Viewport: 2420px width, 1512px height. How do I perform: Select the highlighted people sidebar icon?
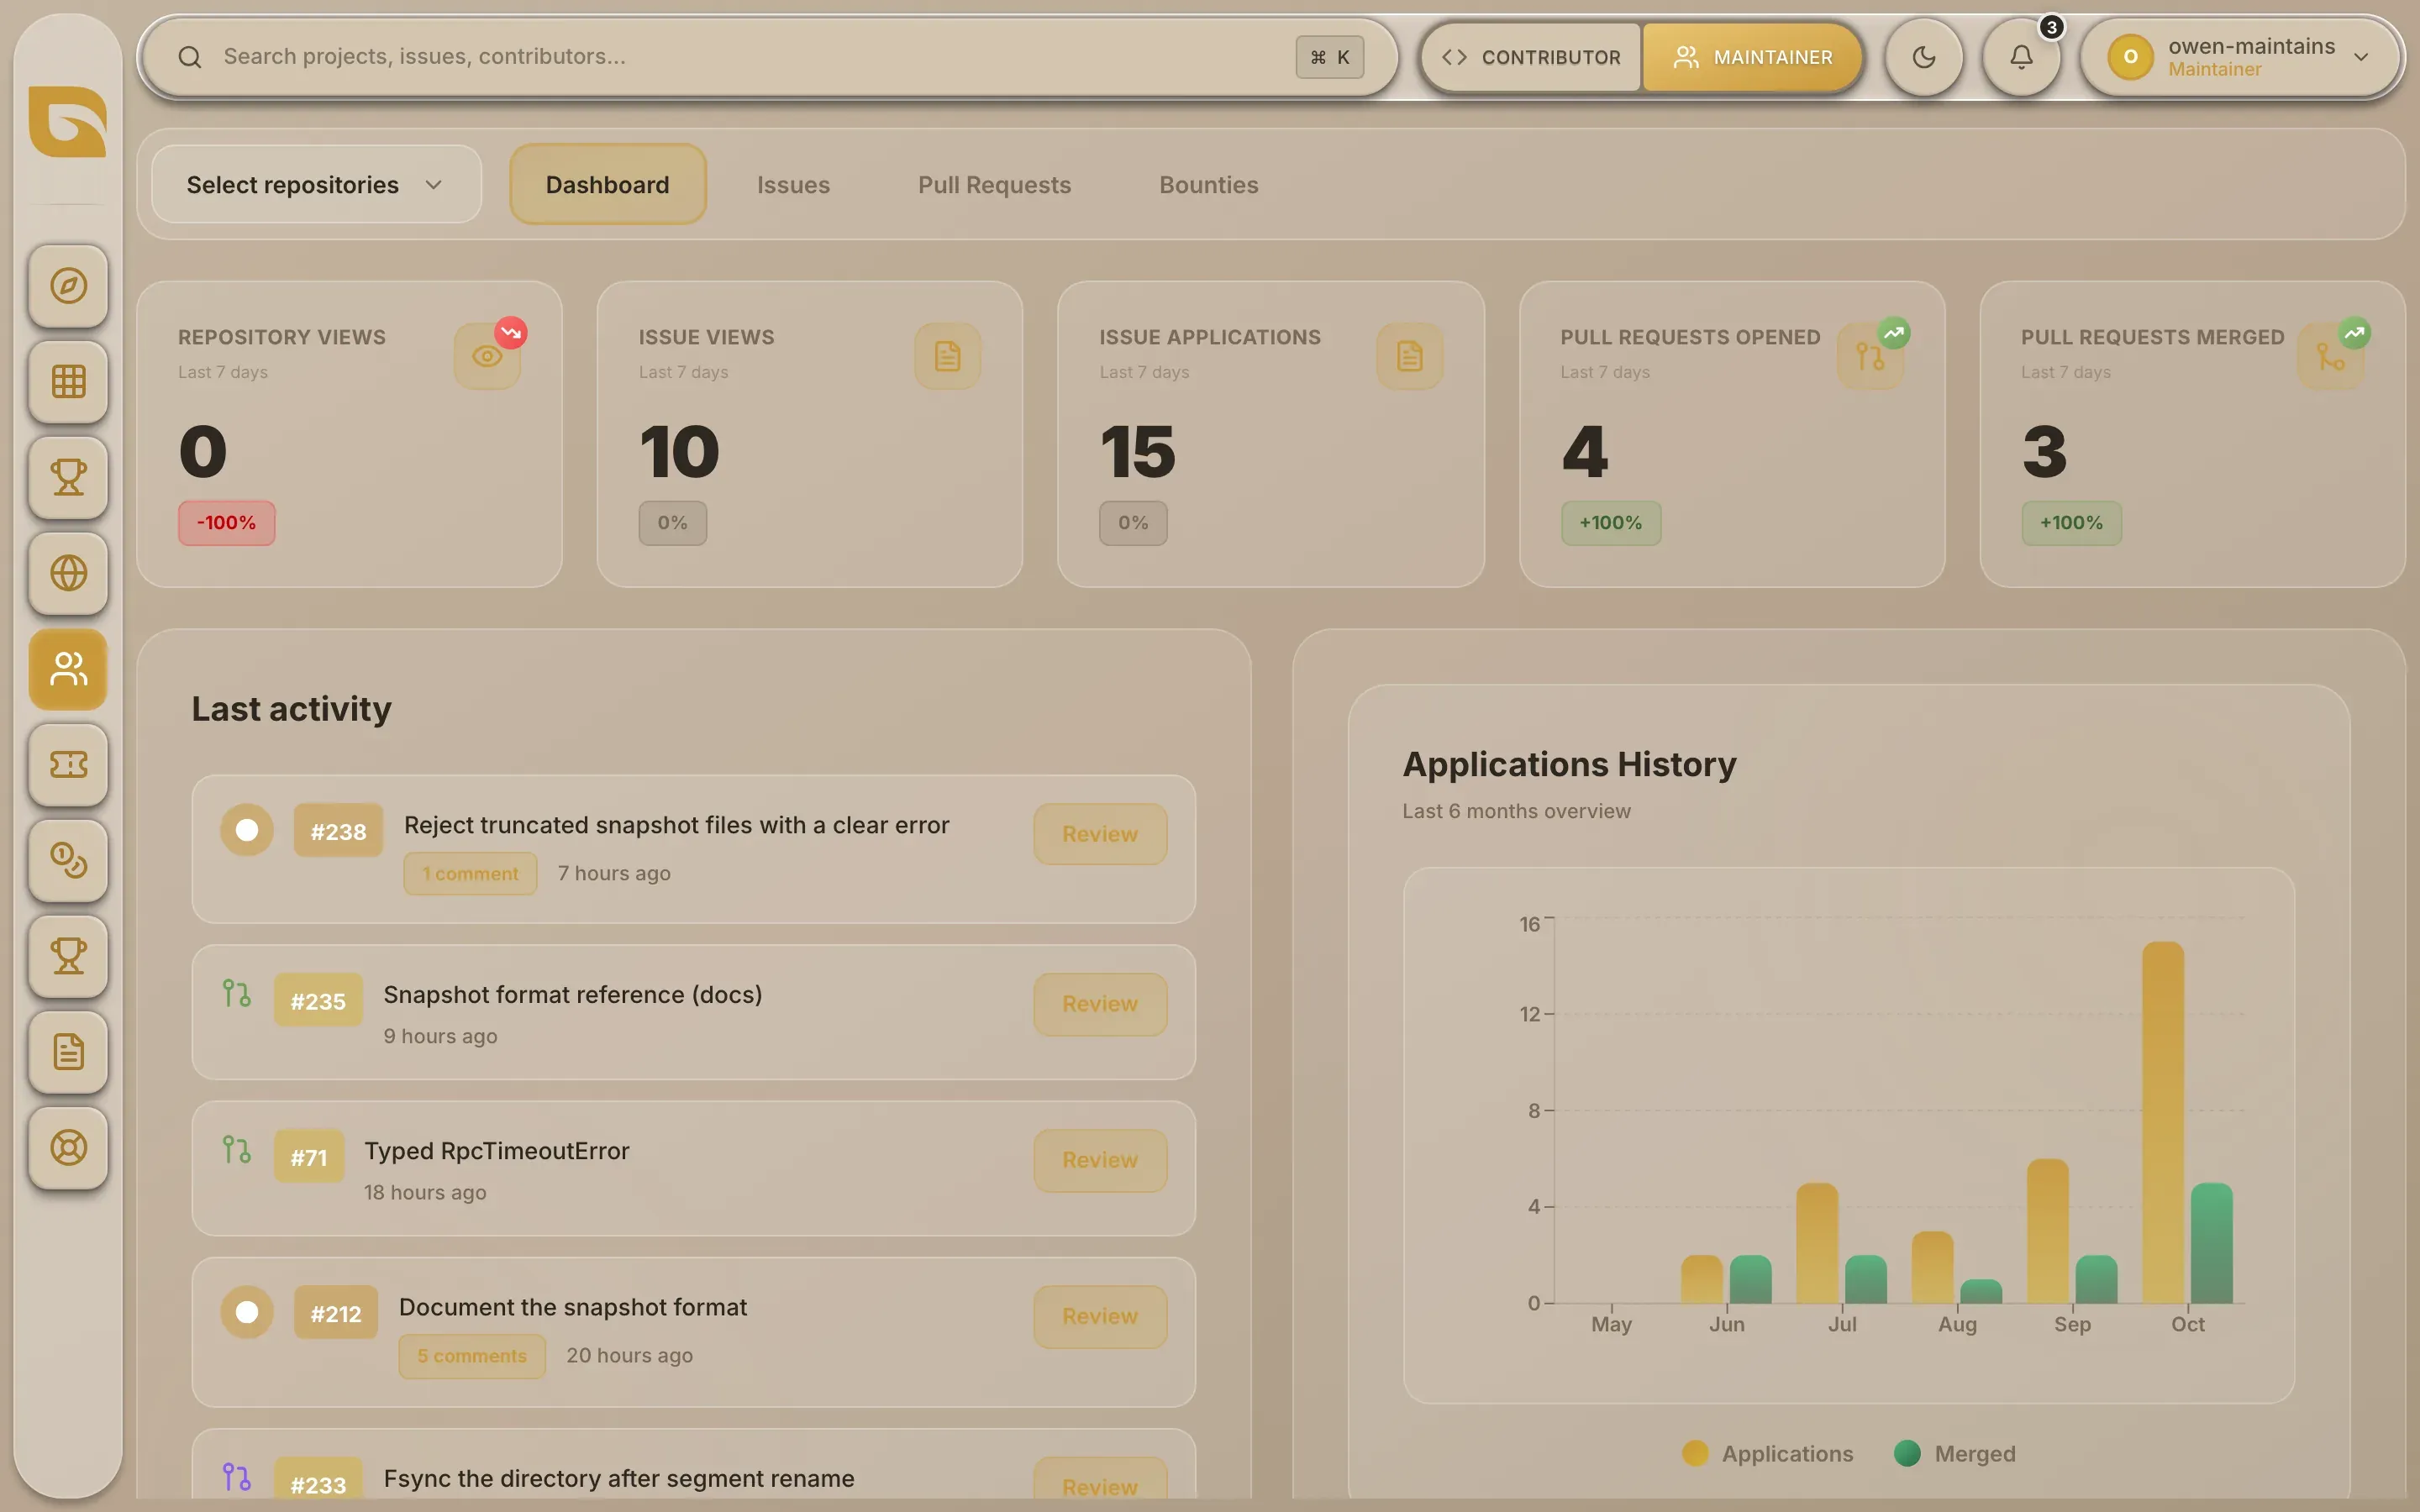[x=68, y=669]
